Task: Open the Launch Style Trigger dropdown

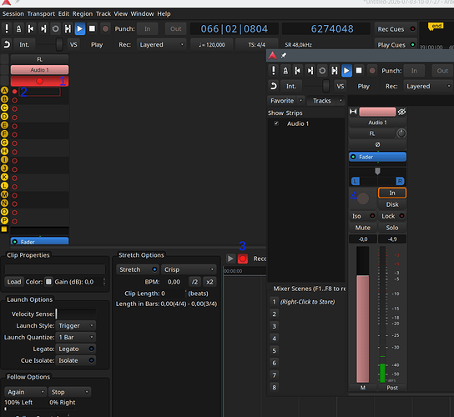Action: (x=76, y=325)
